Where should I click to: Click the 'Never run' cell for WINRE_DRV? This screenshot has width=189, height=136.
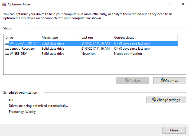coord(89,54)
